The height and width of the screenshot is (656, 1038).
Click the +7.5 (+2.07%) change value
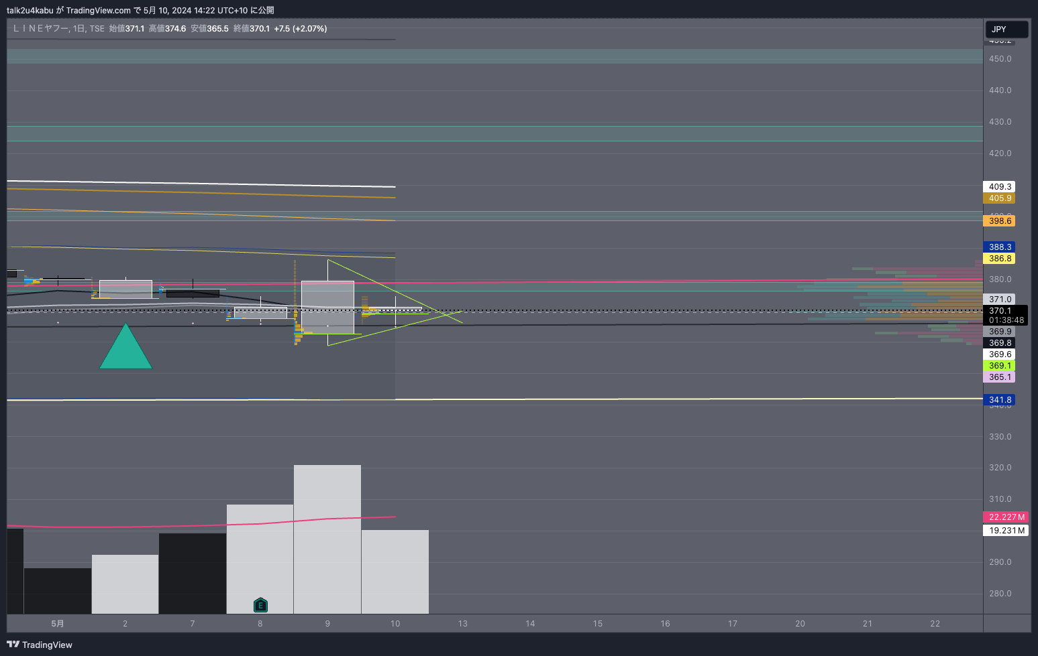click(x=301, y=29)
